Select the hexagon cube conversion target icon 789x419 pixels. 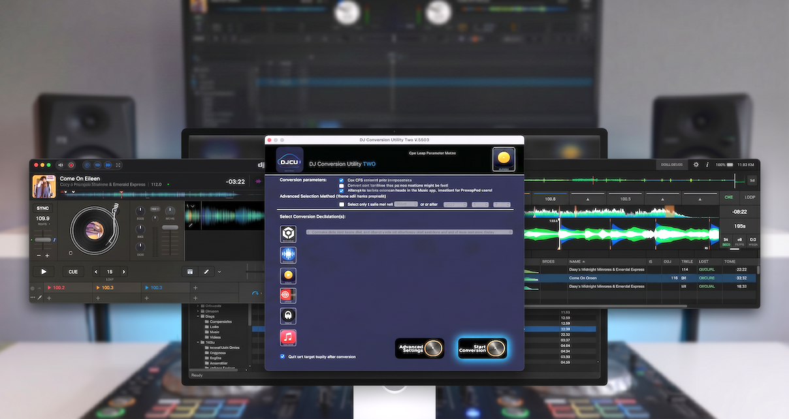pos(288,234)
